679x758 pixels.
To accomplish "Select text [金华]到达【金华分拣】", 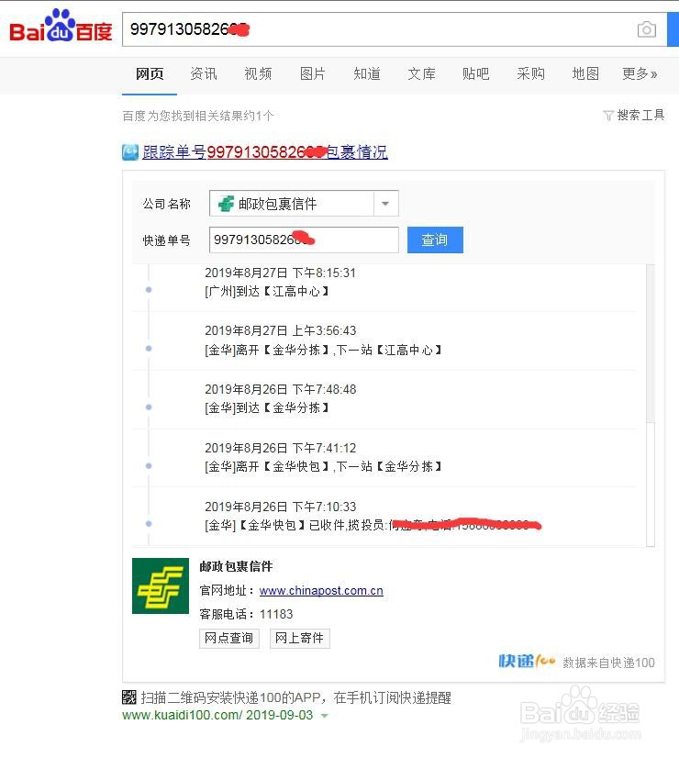I will 267,408.
